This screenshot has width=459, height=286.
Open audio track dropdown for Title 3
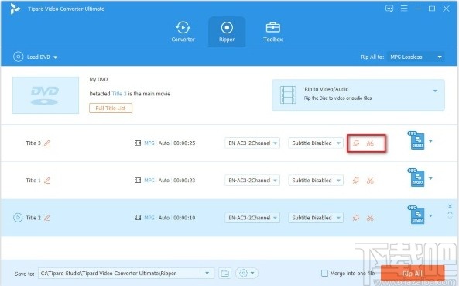pos(252,143)
